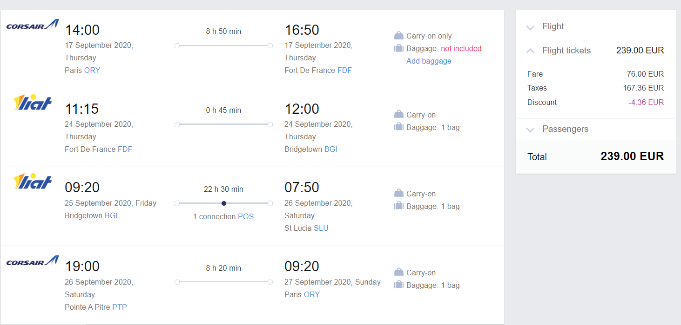
Task: Click baggage suitcase icon on 19:00 Corsair flight
Action: click(x=398, y=285)
